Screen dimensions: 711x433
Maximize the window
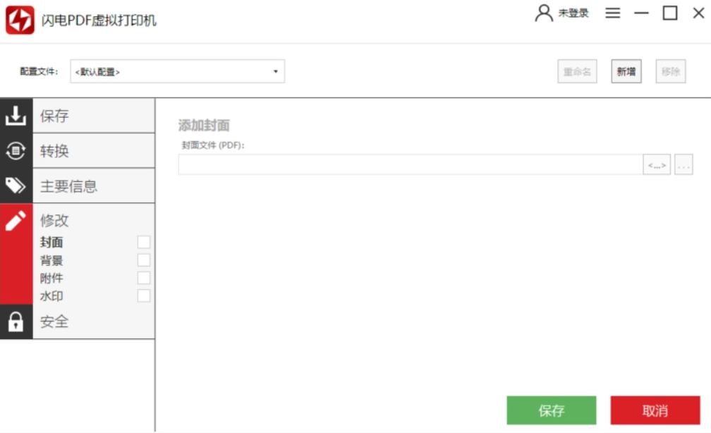pos(670,13)
